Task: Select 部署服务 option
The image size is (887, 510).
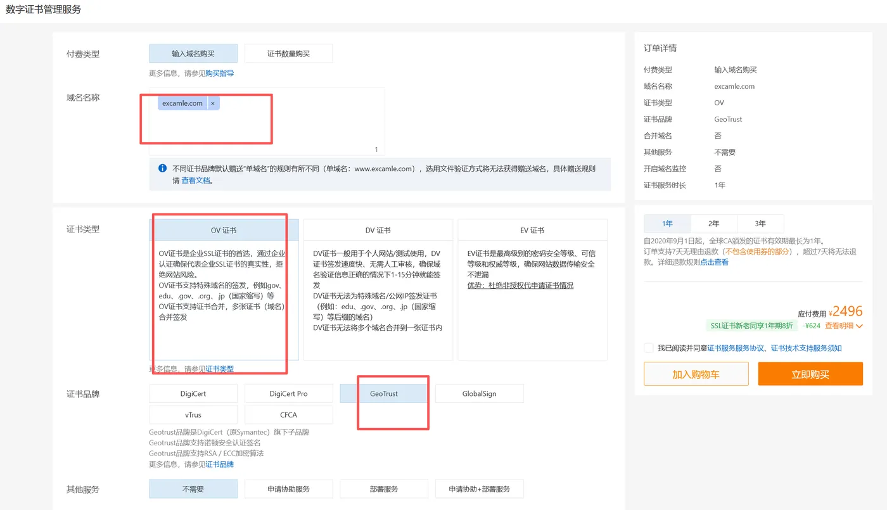Action: point(384,489)
